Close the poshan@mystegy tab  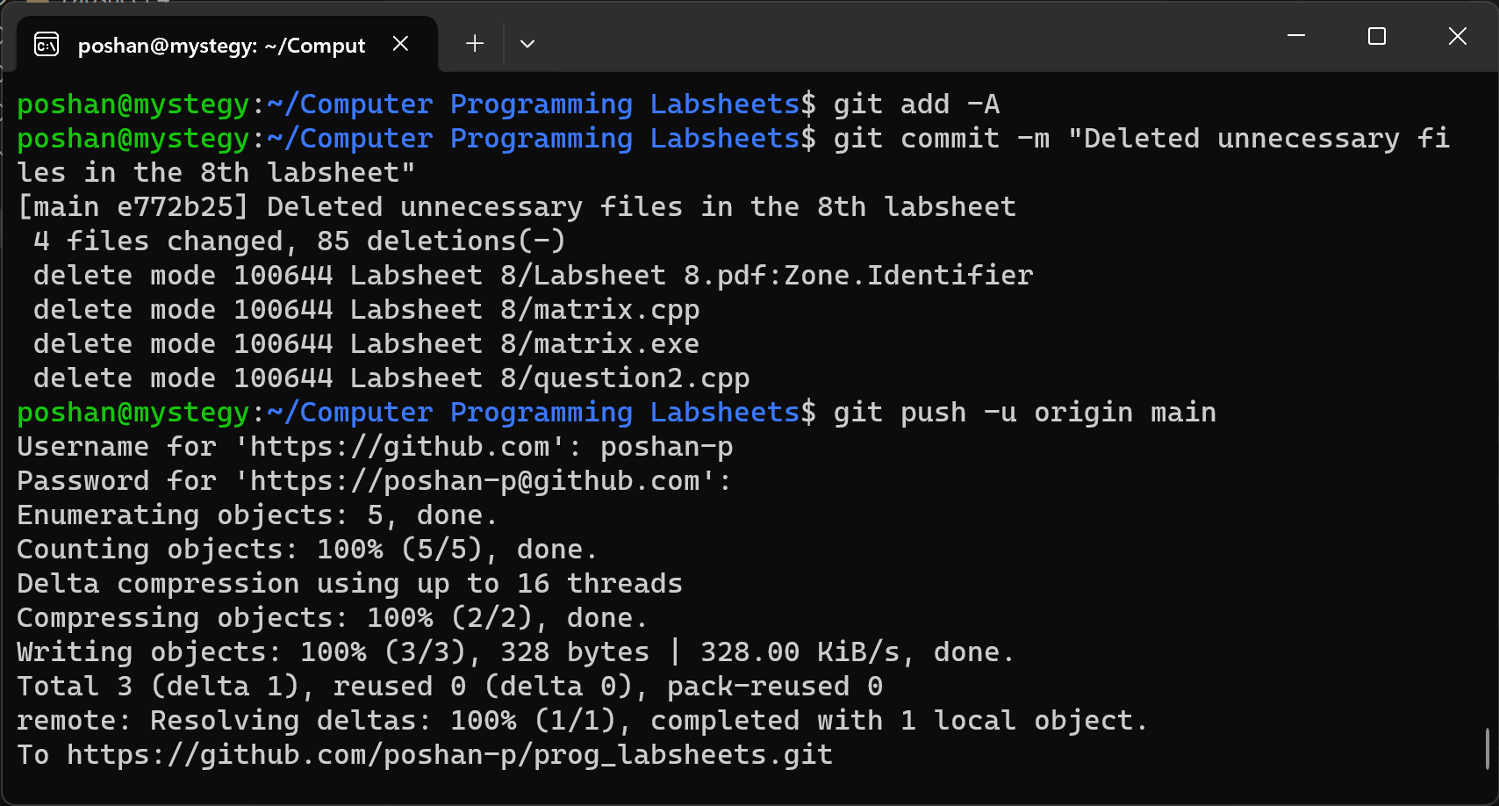pos(400,44)
